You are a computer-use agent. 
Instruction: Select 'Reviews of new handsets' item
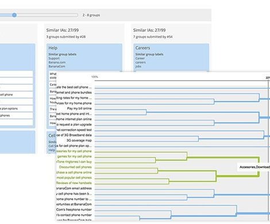pyautogui.click(x=74, y=183)
